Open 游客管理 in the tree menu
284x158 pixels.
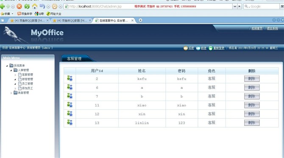(x=28, y=79)
